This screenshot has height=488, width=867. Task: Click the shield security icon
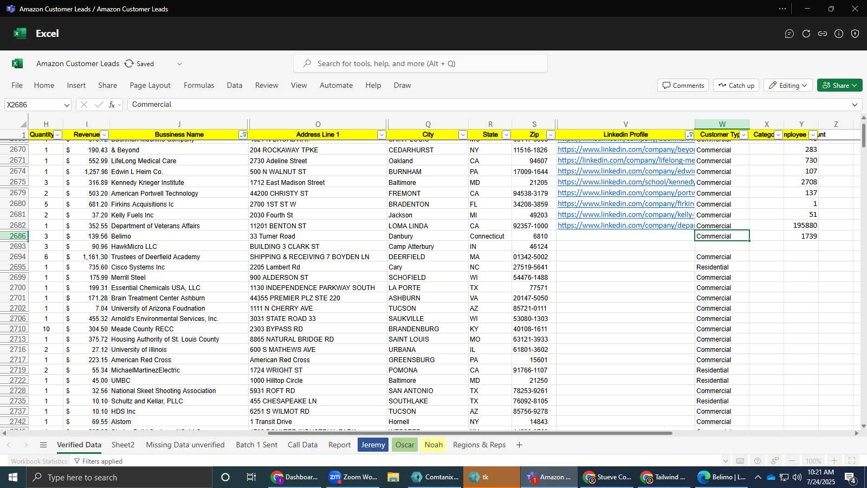point(855,34)
